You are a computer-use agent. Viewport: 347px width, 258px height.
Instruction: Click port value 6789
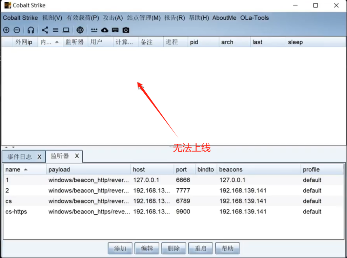pyautogui.click(x=183, y=201)
